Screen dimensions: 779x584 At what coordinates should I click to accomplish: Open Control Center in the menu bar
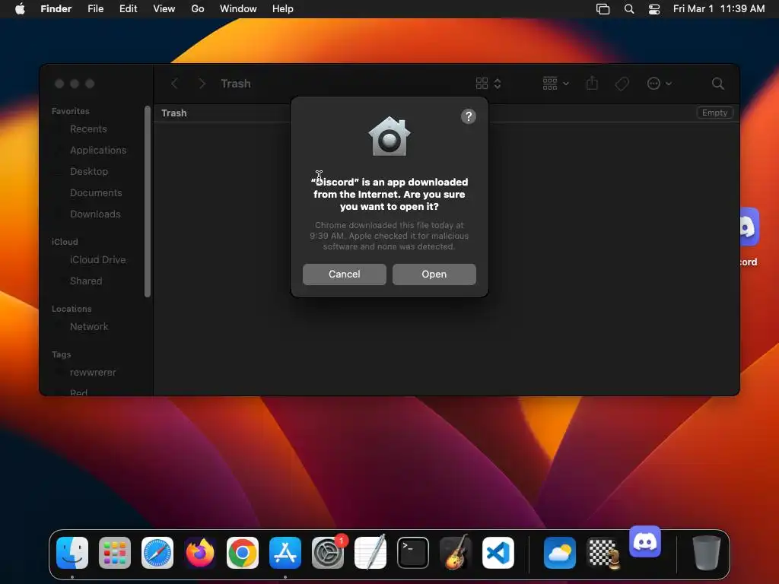[654, 9]
